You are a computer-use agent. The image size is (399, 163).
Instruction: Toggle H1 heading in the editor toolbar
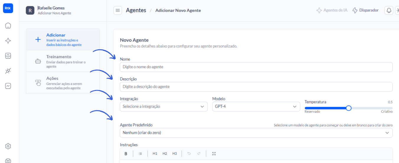[x=155, y=154]
